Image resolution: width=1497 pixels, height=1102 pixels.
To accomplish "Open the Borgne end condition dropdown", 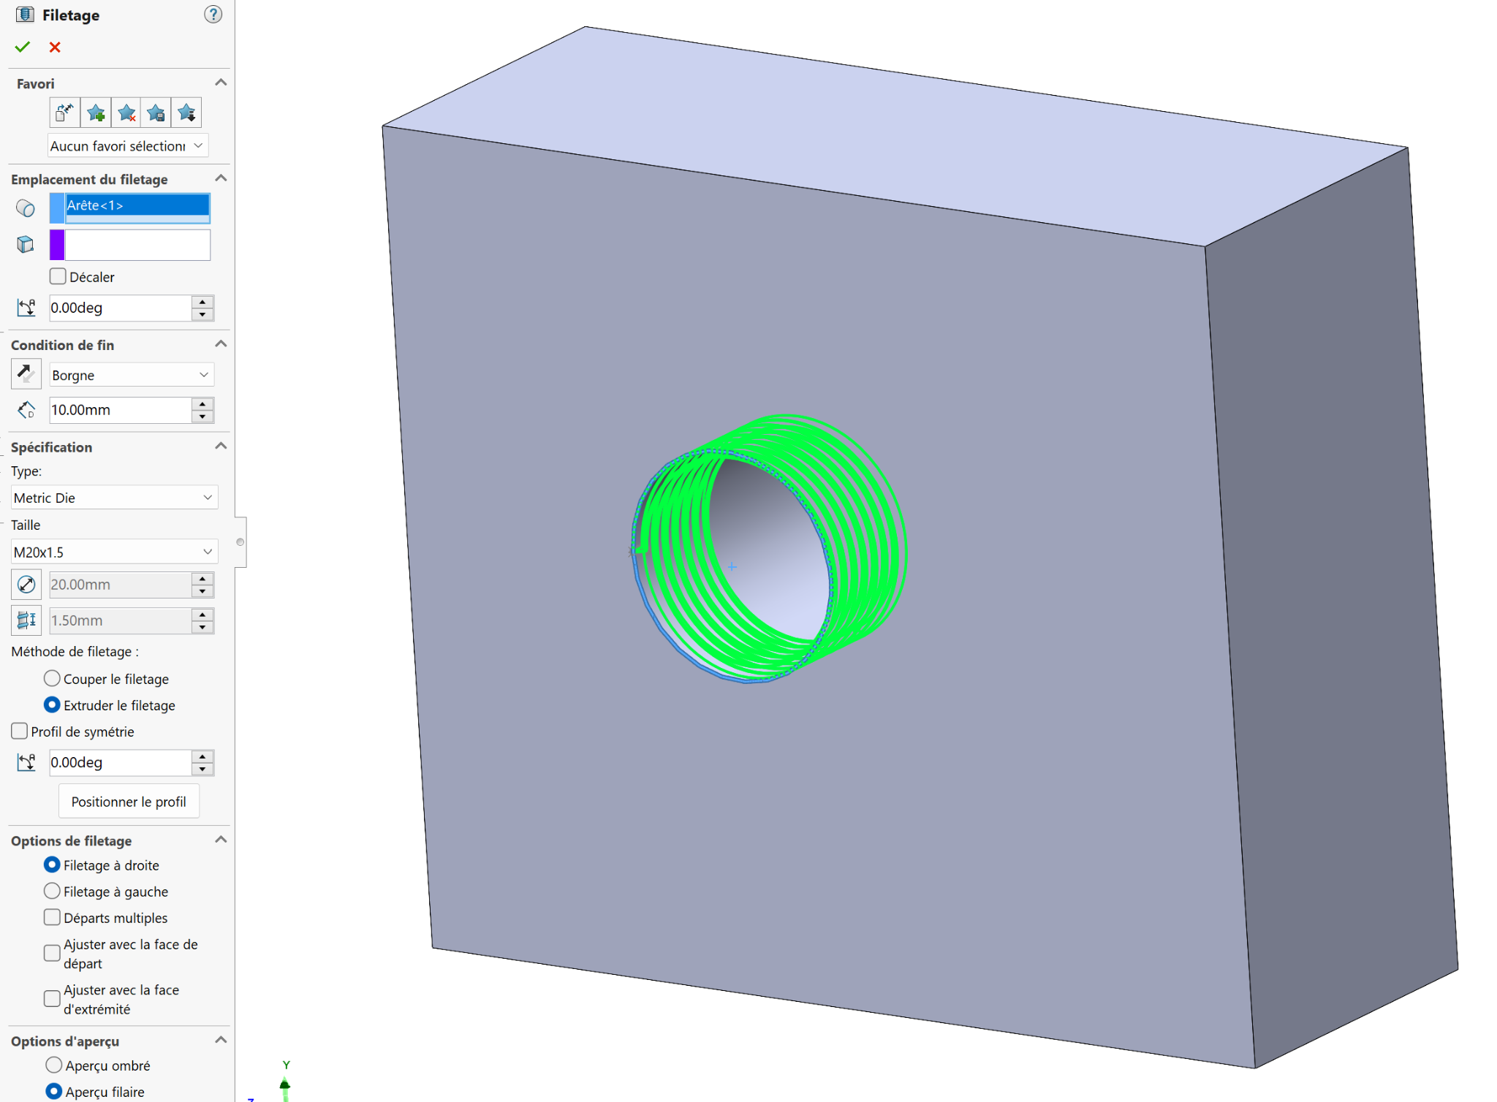I will click(x=131, y=376).
